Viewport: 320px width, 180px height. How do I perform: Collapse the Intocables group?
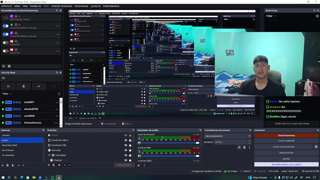(49, 155)
